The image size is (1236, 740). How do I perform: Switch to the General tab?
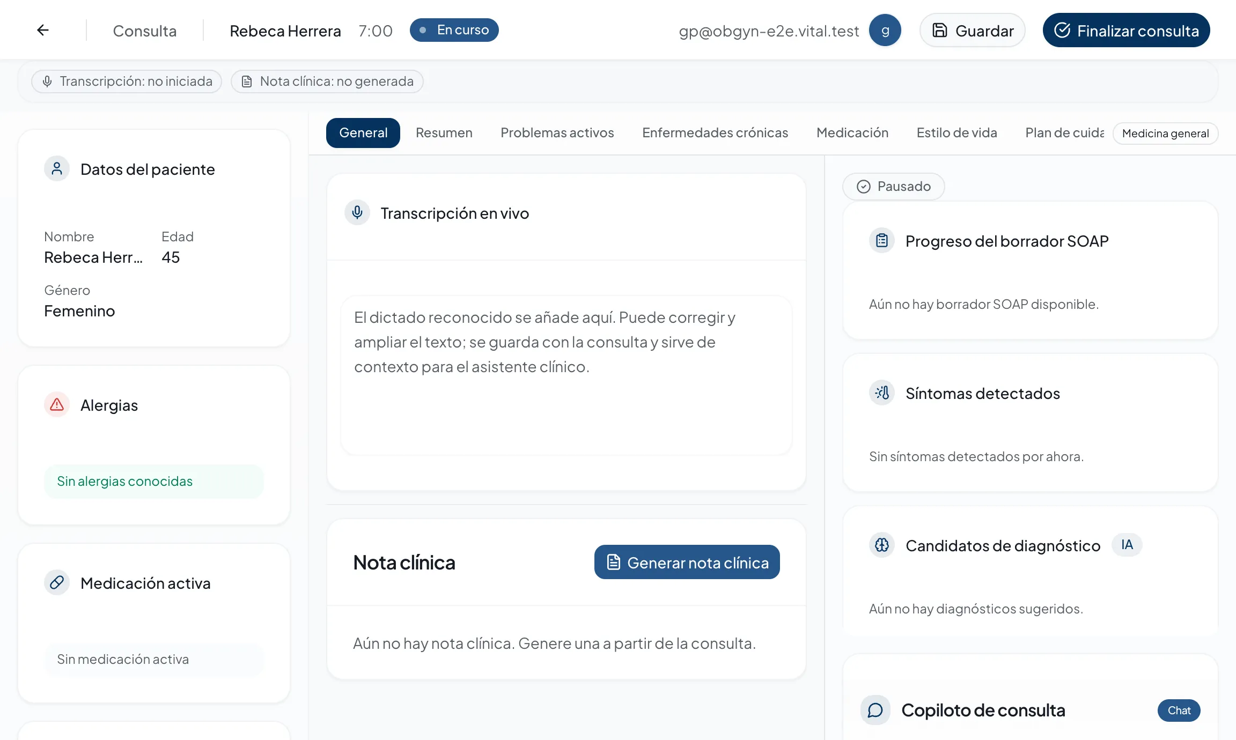click(363, 133)
